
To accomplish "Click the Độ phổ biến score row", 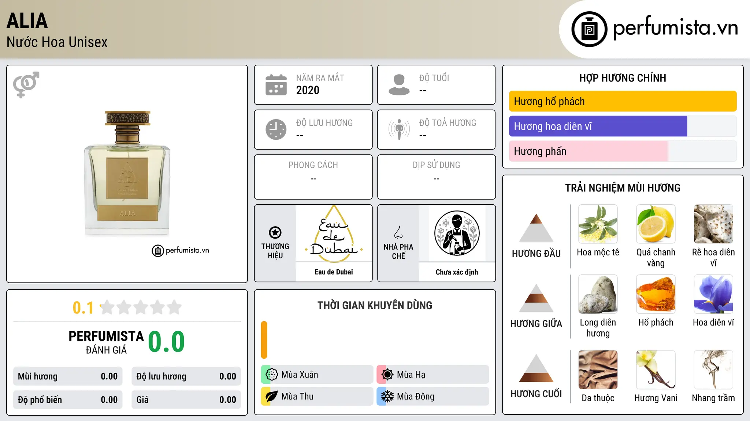I will coord(68,400).
